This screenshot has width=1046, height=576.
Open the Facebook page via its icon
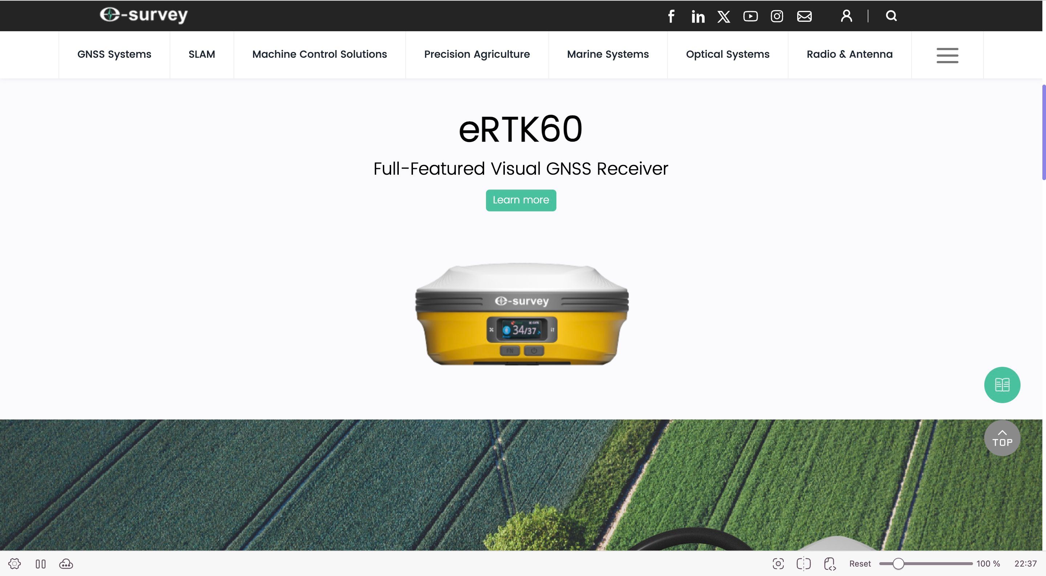(x=671, y=16)
